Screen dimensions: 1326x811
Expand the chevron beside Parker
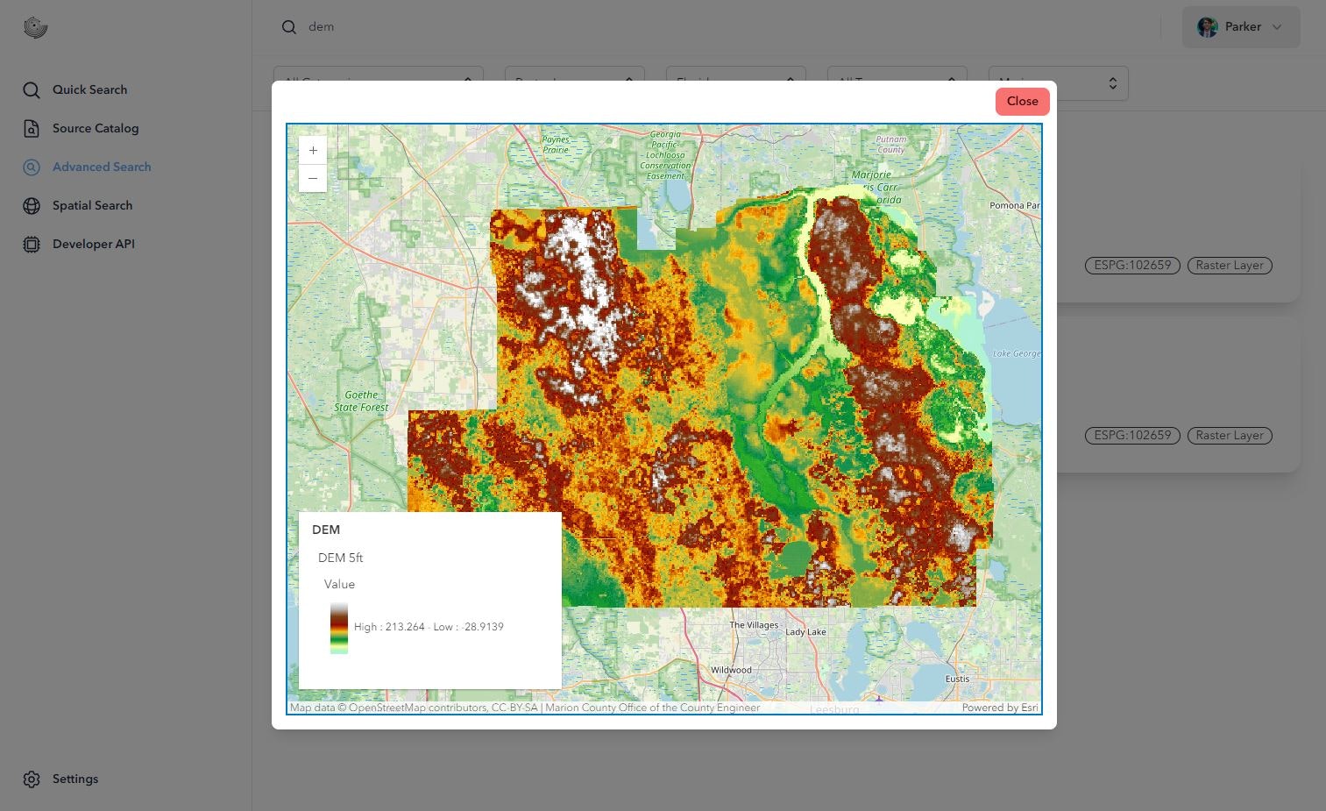pyautogui.click(x=1276, y=27)
